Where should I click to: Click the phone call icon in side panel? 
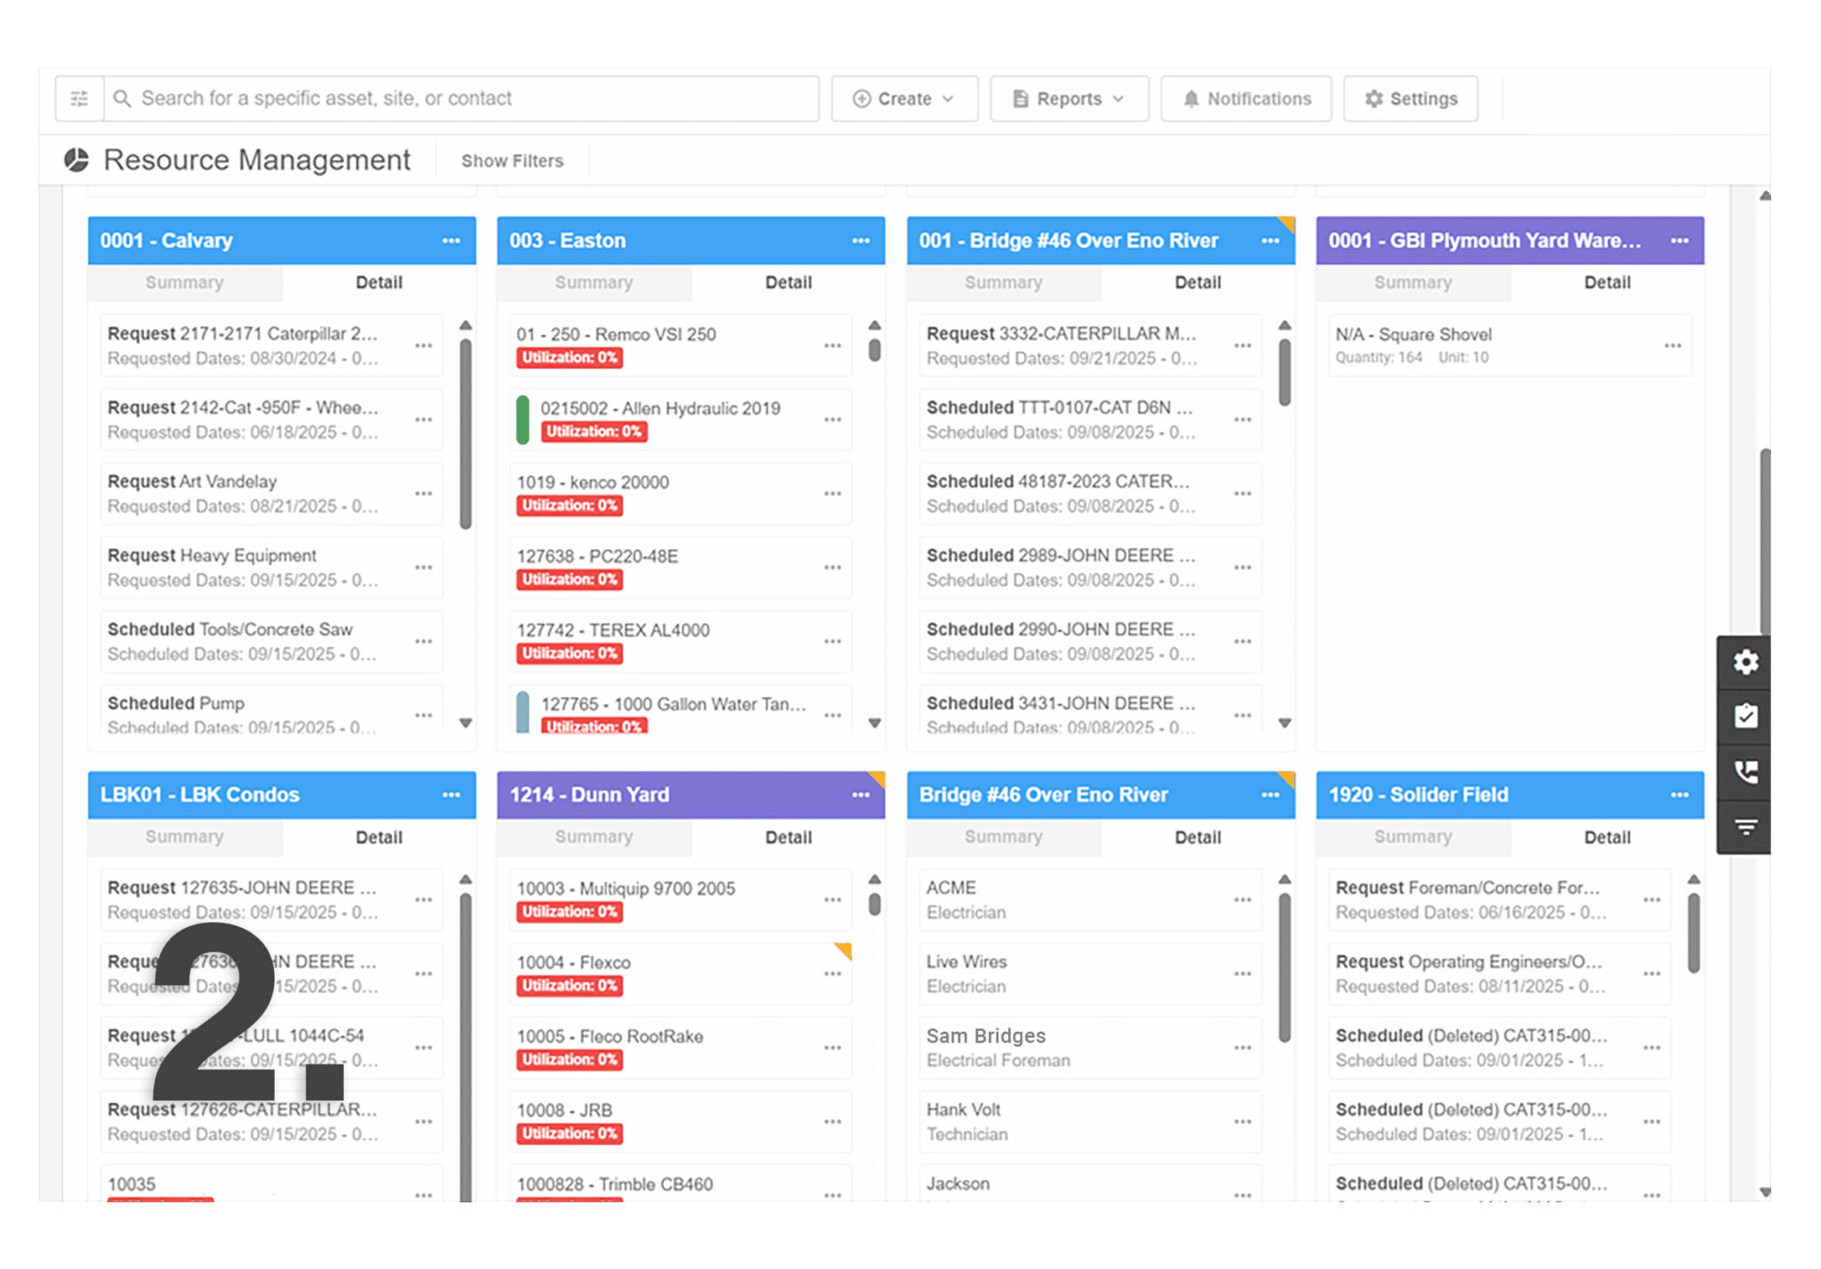click(x=1745, y=772)
